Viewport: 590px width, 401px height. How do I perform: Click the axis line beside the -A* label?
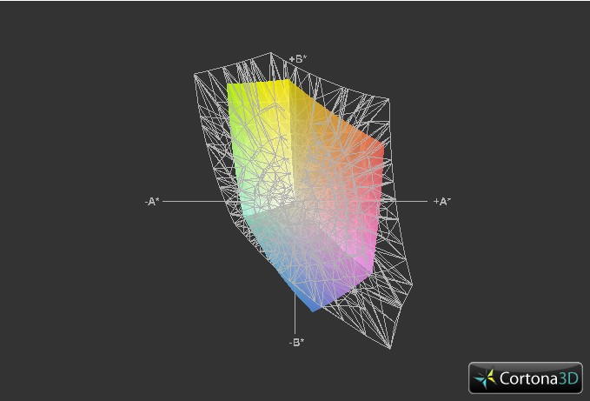tap(194, 202)
